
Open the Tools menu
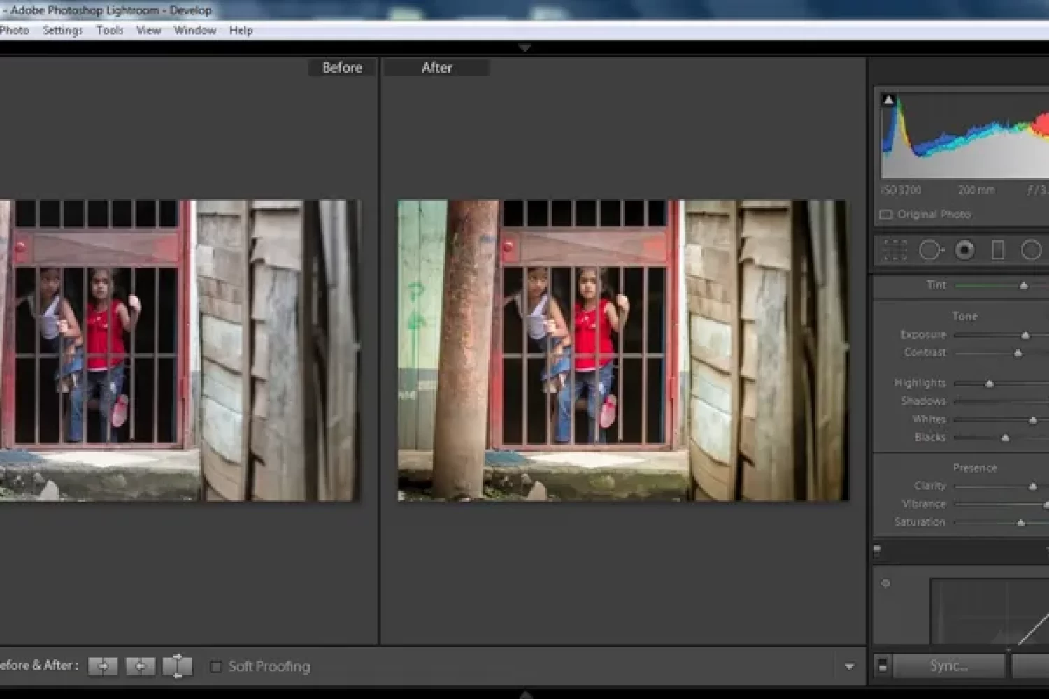tap(109, 30)
